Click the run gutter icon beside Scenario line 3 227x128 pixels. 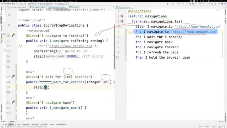122,21
